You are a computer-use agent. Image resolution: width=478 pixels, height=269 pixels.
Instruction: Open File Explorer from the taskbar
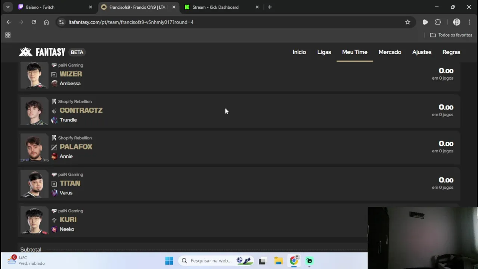coord(278,261)
